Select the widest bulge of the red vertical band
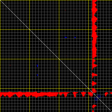This screenshot has width=112, height=112. (x=95, y=36)
